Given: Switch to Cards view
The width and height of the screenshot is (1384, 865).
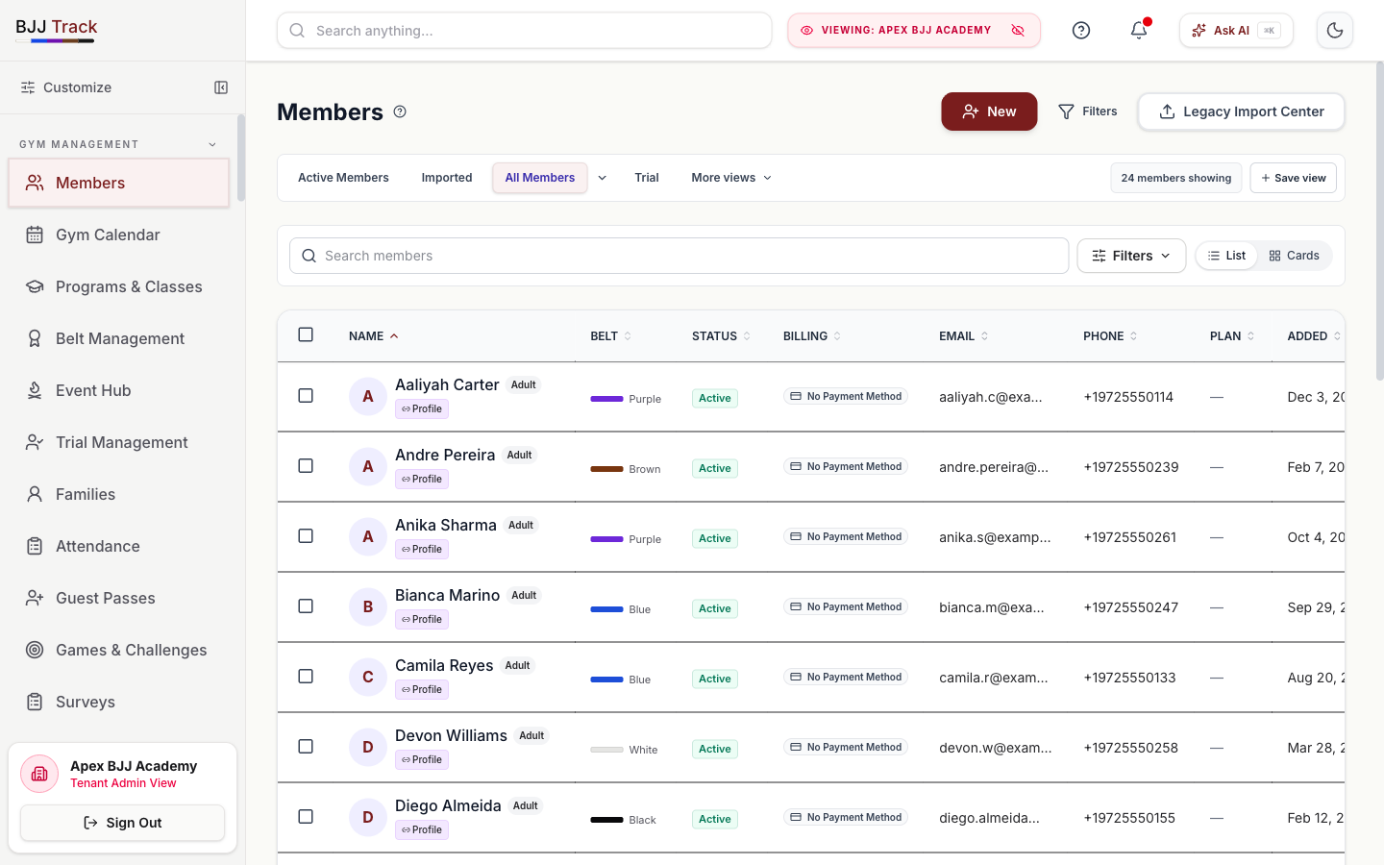Looking at the screenshot, I should point(1294,256).
